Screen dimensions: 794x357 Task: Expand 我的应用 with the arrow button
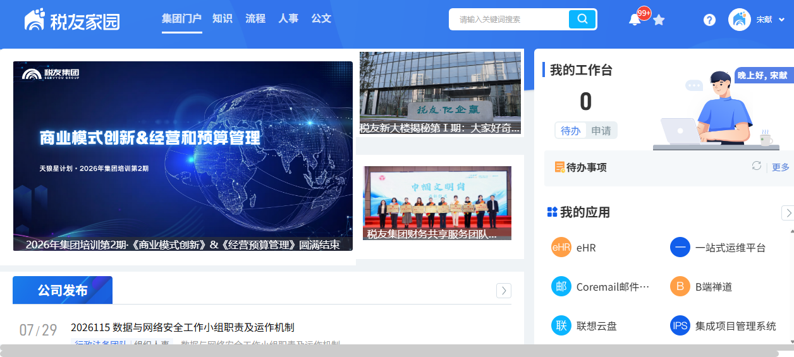tap(788, 213)
